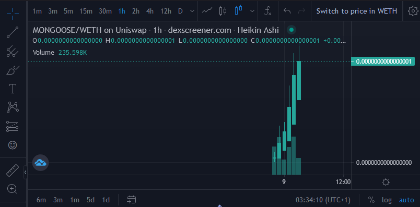This screenshot has width=420, height=207.
Task: Select the 5d date range
Action: (90, 200)
